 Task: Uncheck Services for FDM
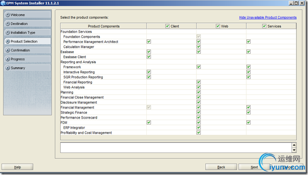click(249, 122)
